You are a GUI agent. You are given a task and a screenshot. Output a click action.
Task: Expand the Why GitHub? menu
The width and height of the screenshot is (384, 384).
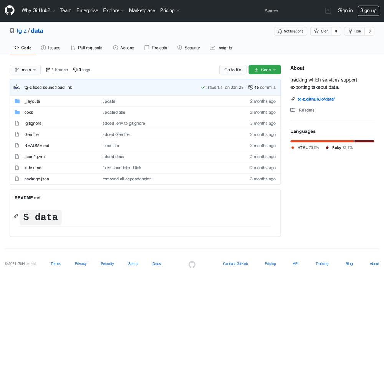click(38, 10)
